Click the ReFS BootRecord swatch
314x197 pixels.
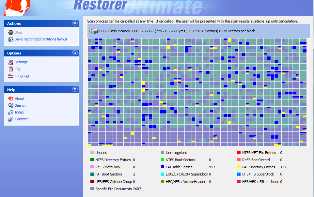(x=239, y=159)
